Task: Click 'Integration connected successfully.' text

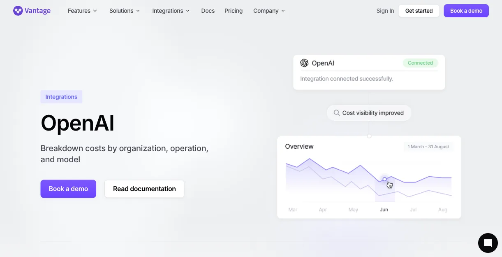Action: tap(347, 79)
